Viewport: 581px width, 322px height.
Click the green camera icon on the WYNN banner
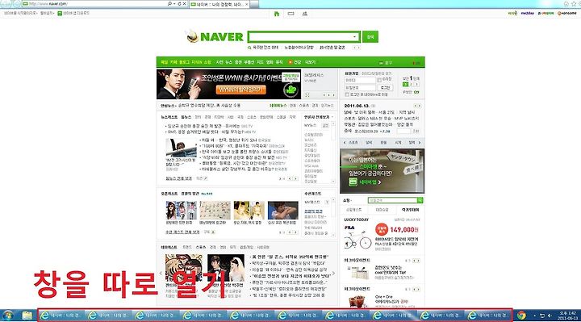click(x=291, y=90)
